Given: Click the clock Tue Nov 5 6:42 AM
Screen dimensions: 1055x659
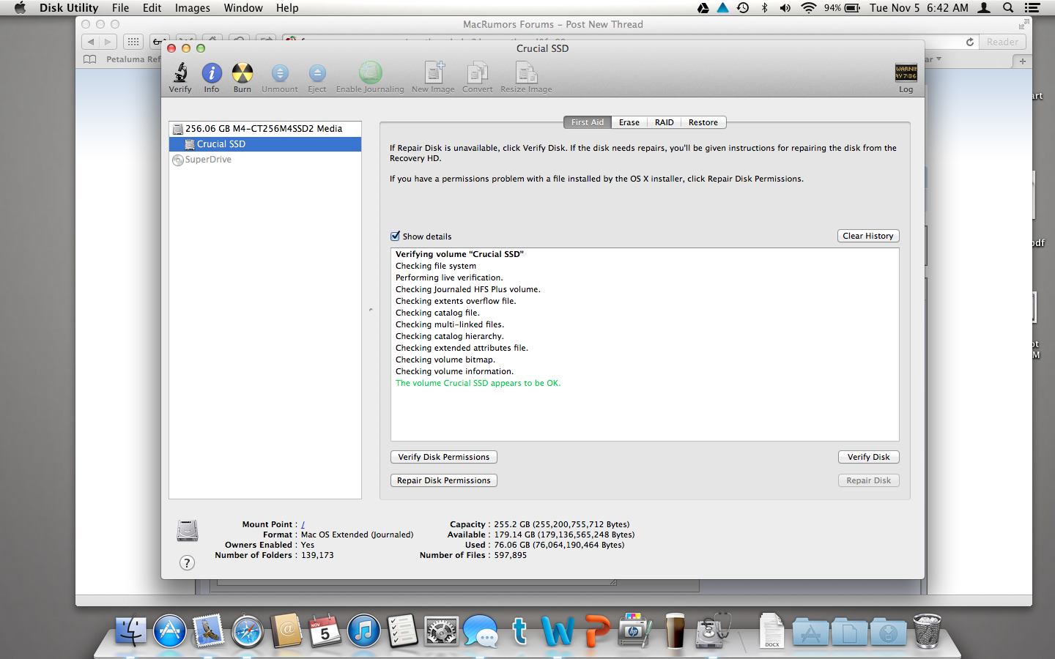Looking at the screenshot, I should point(919,7).
